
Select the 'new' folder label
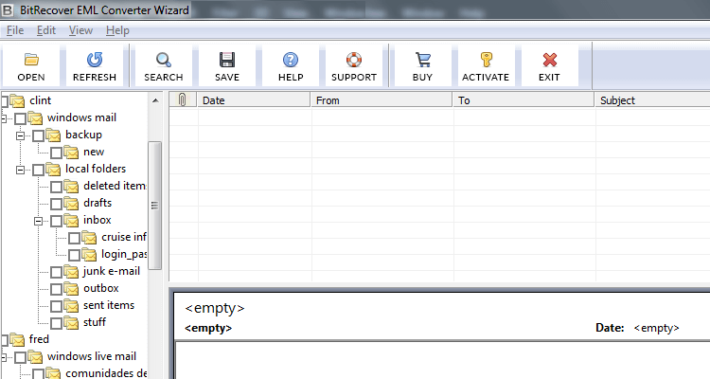(x=94, y=152)
